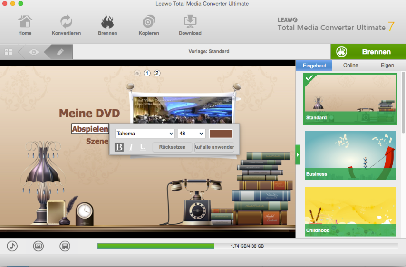Select the Szene menu text

point(97,141)
